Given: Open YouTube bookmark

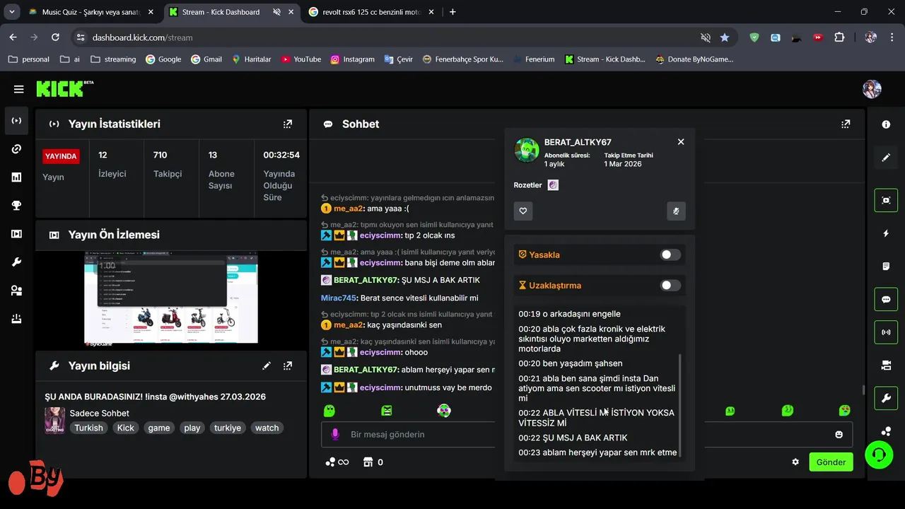Looking at the screenshot, I should click(300, 59).
